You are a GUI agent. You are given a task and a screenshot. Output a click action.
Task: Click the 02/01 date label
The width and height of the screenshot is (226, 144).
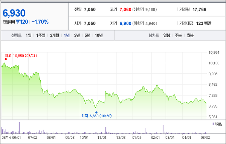(x=155, y=138)
